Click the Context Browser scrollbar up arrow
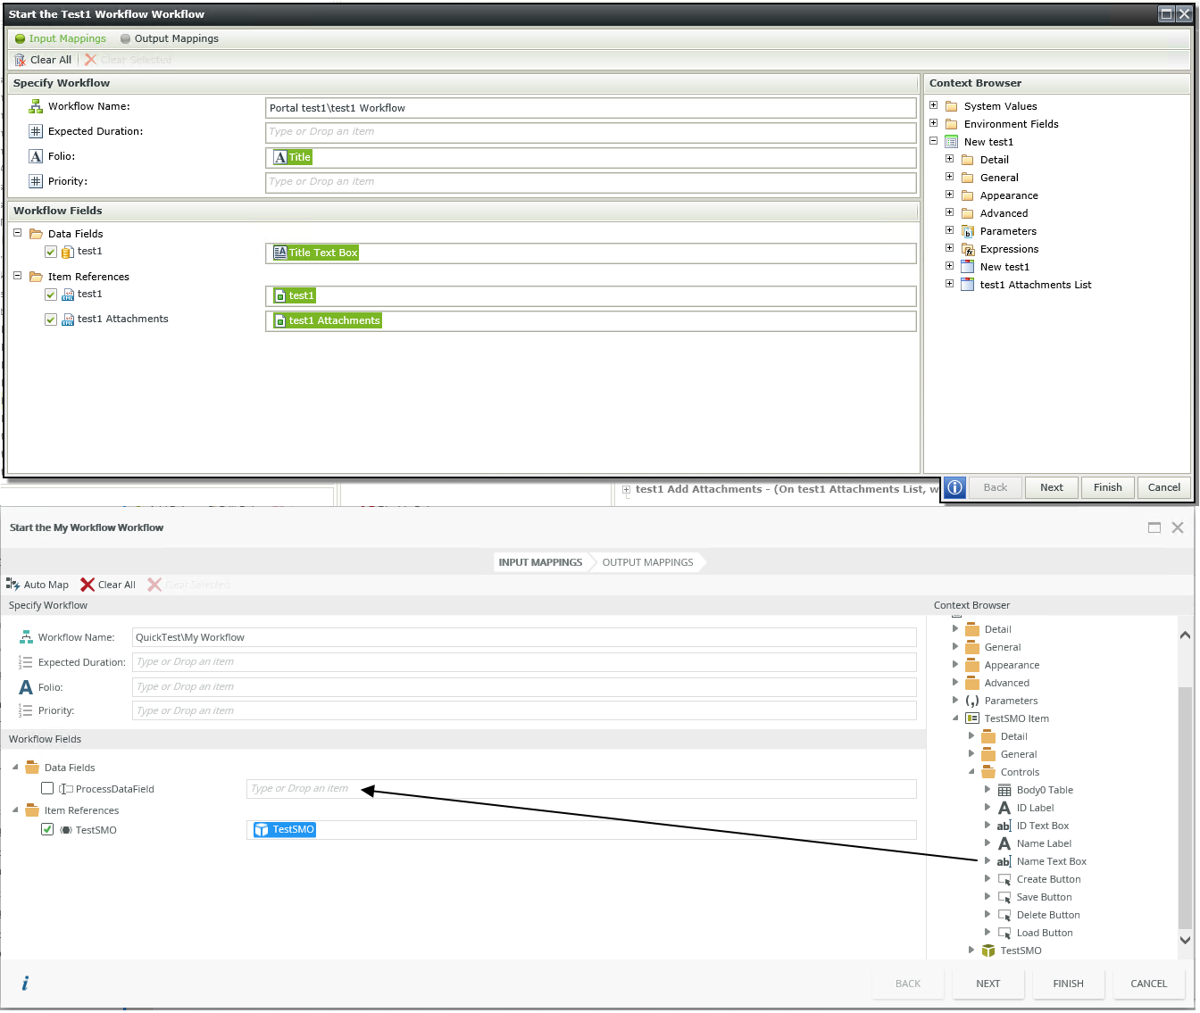 point(1186,635)
